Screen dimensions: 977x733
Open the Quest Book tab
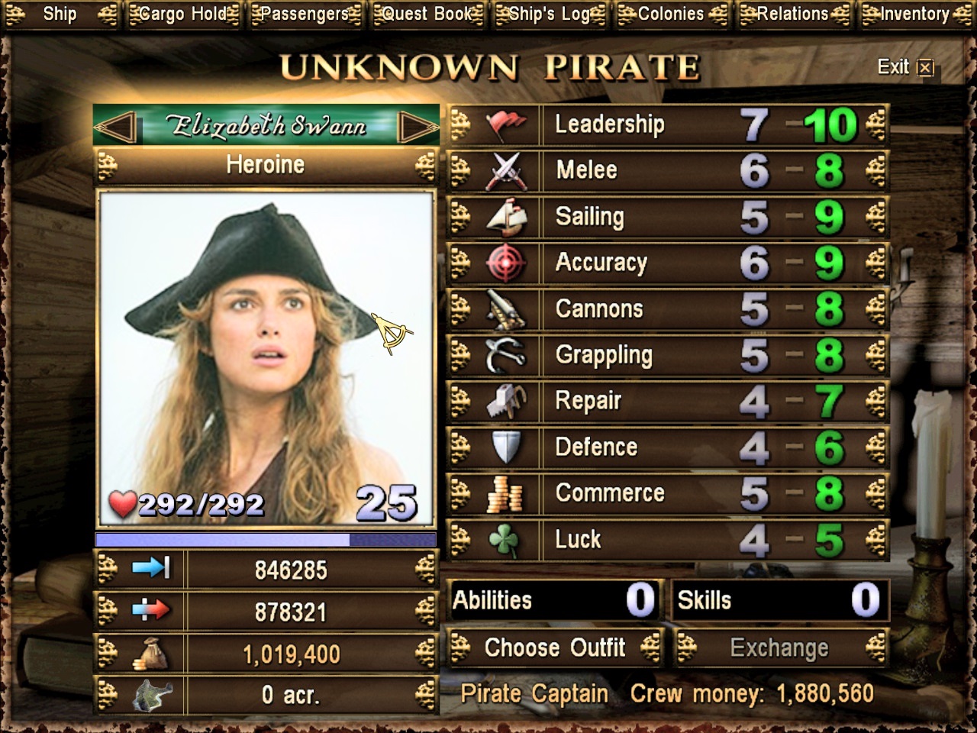point(427,14)
